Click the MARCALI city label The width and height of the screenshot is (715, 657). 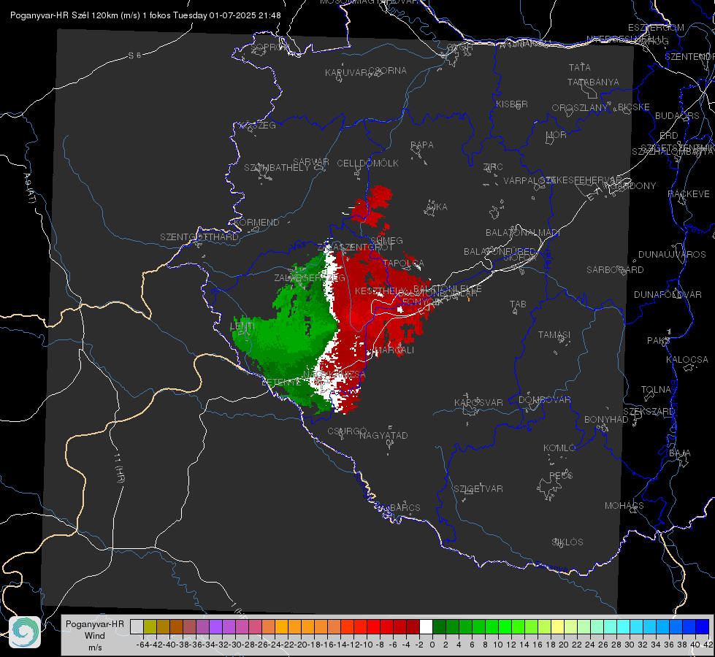point(395,350)
